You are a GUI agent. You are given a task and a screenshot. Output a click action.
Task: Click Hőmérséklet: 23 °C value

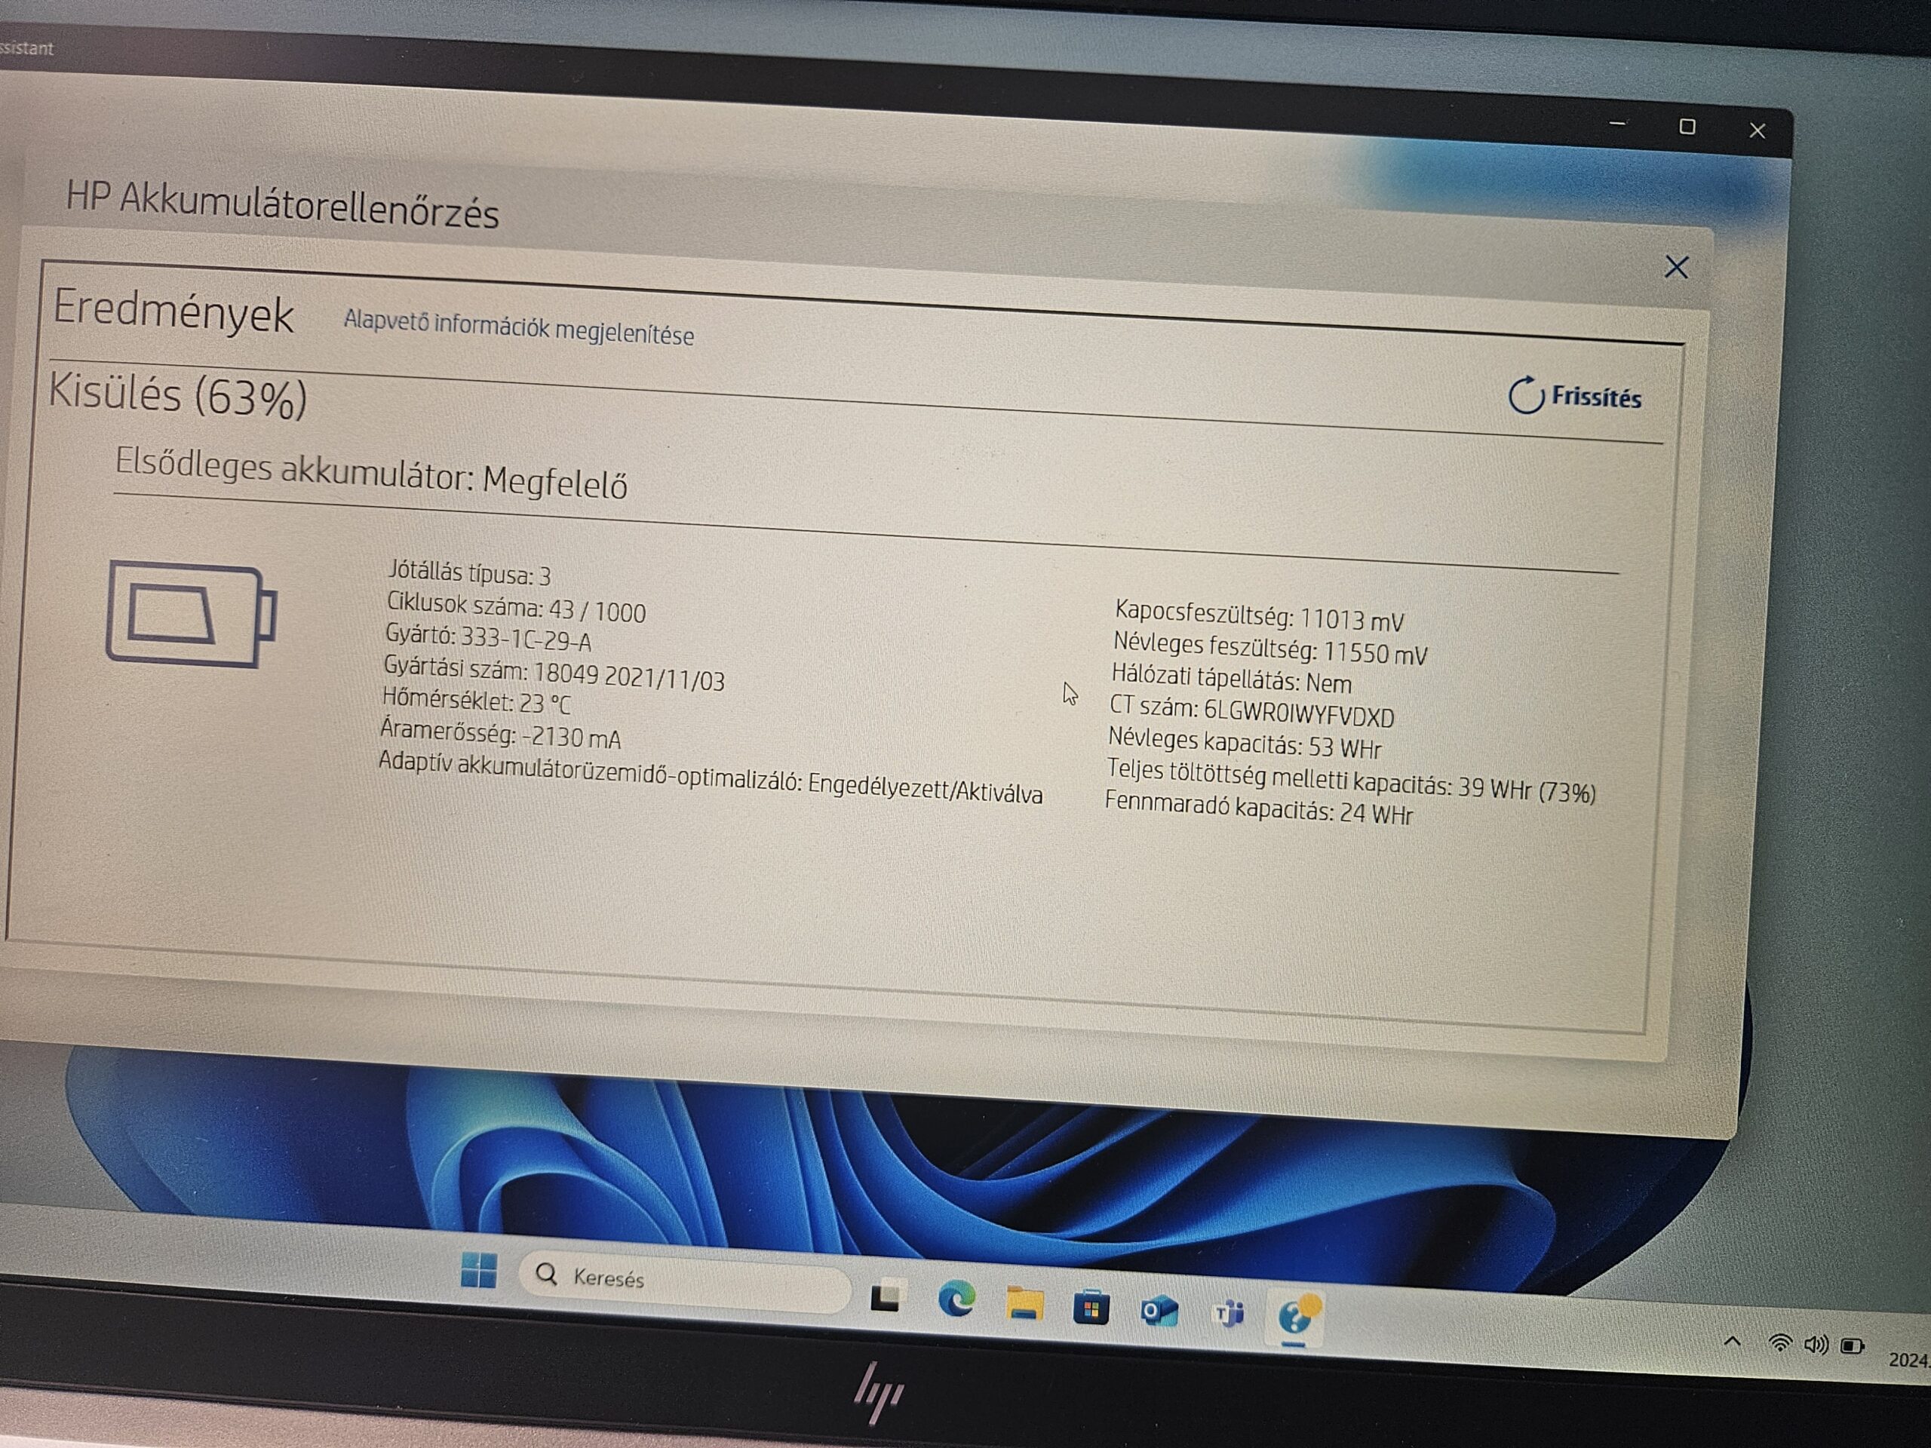point(476,701)
